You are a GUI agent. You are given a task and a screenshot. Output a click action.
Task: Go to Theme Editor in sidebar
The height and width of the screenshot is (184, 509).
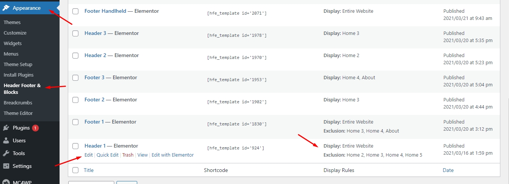click(x=18, y=113)
